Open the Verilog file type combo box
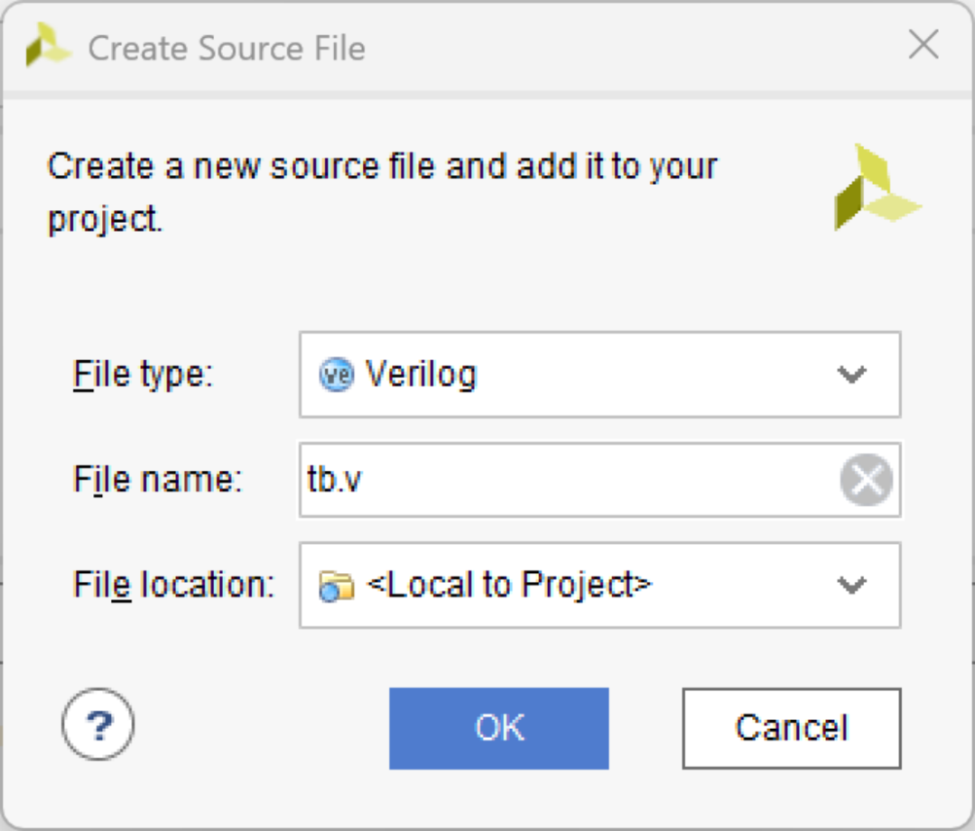Screen dimensions: 975x831 pos(600,374)
